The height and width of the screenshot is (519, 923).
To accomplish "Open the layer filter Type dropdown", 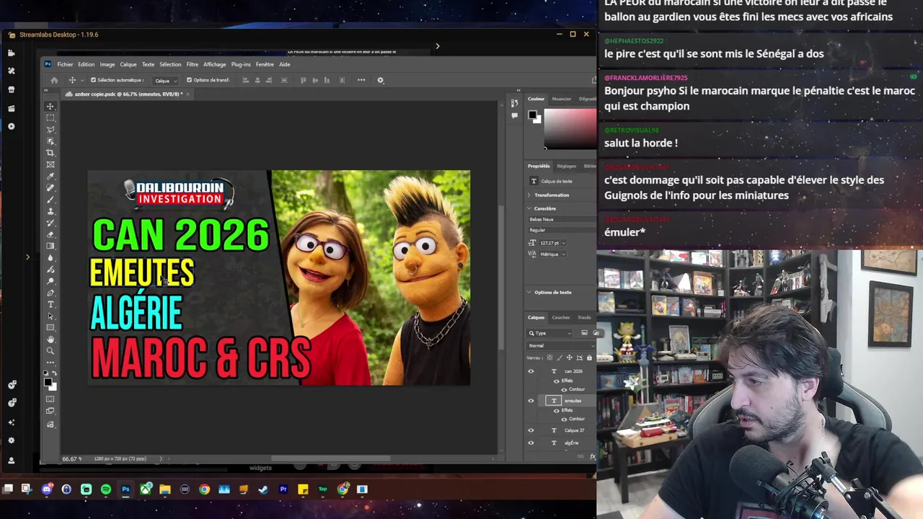I will tap(550, 333).
